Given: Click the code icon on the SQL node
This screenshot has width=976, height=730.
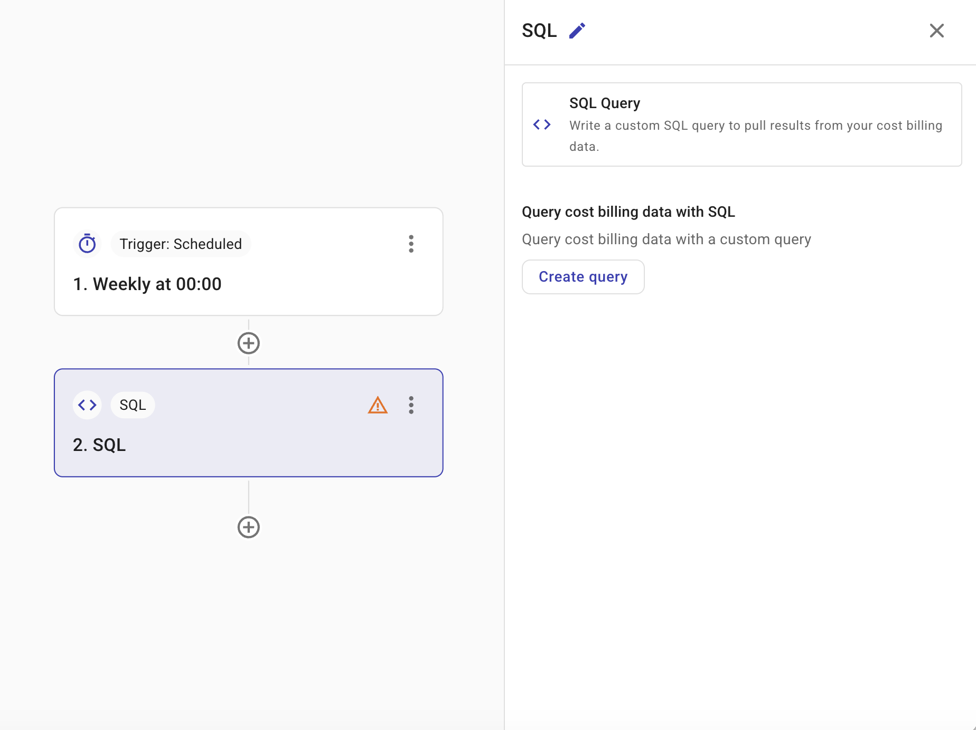Looking at the screenshot, I should pos(87,405).
